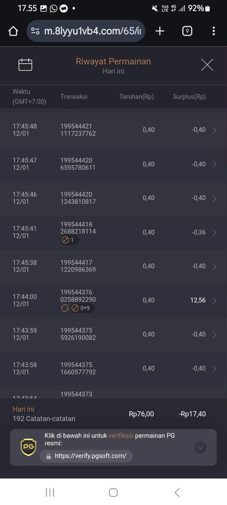
Task: Expand details for the 12,56 surplus row
Action: click(x=214, y=301)
